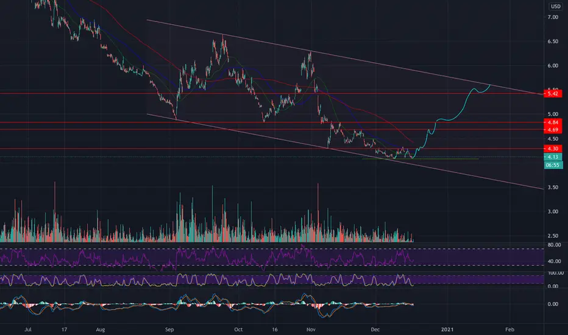
Task: Click the 4.84 red price label
Action: coord(553,122)
